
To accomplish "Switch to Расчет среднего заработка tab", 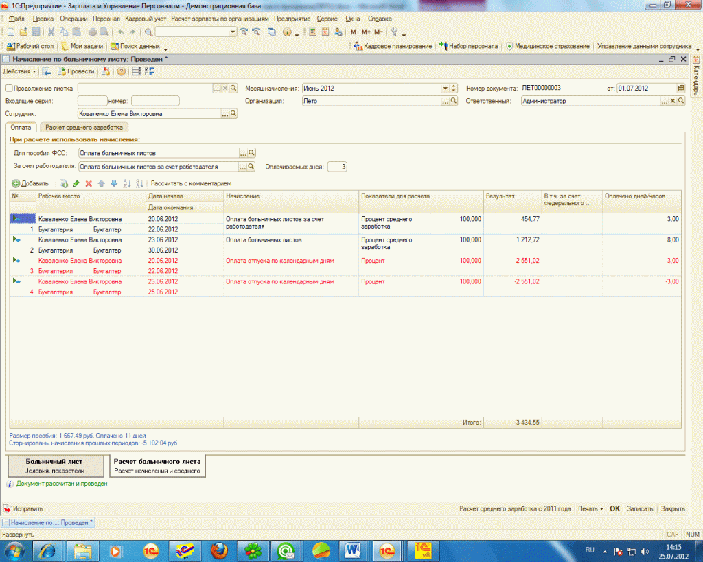I will click(x=84, y=127).
